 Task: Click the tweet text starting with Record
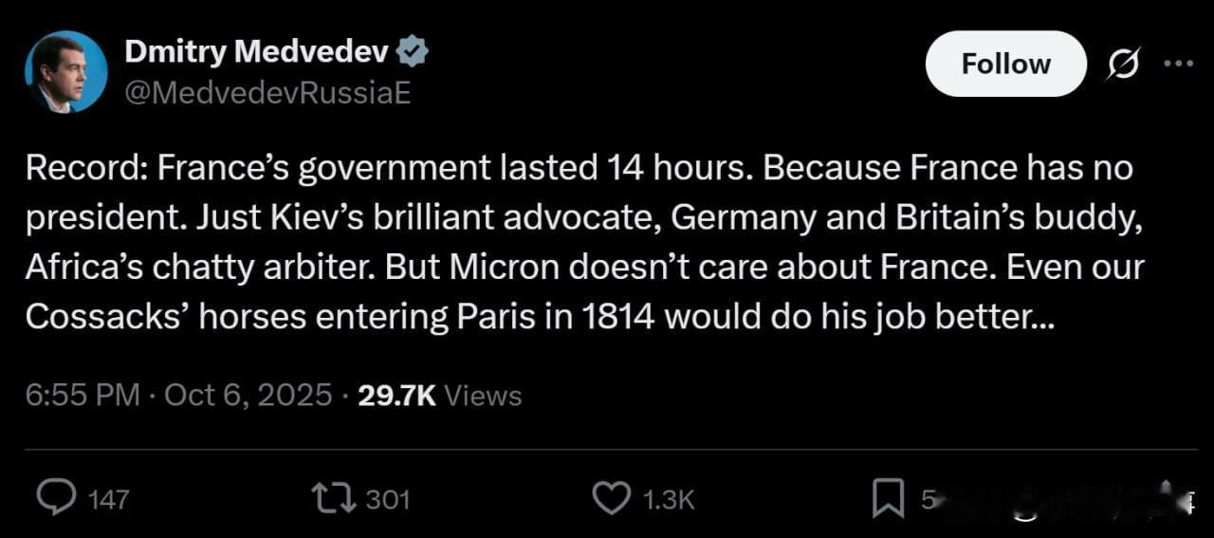(x=585, y=242)
